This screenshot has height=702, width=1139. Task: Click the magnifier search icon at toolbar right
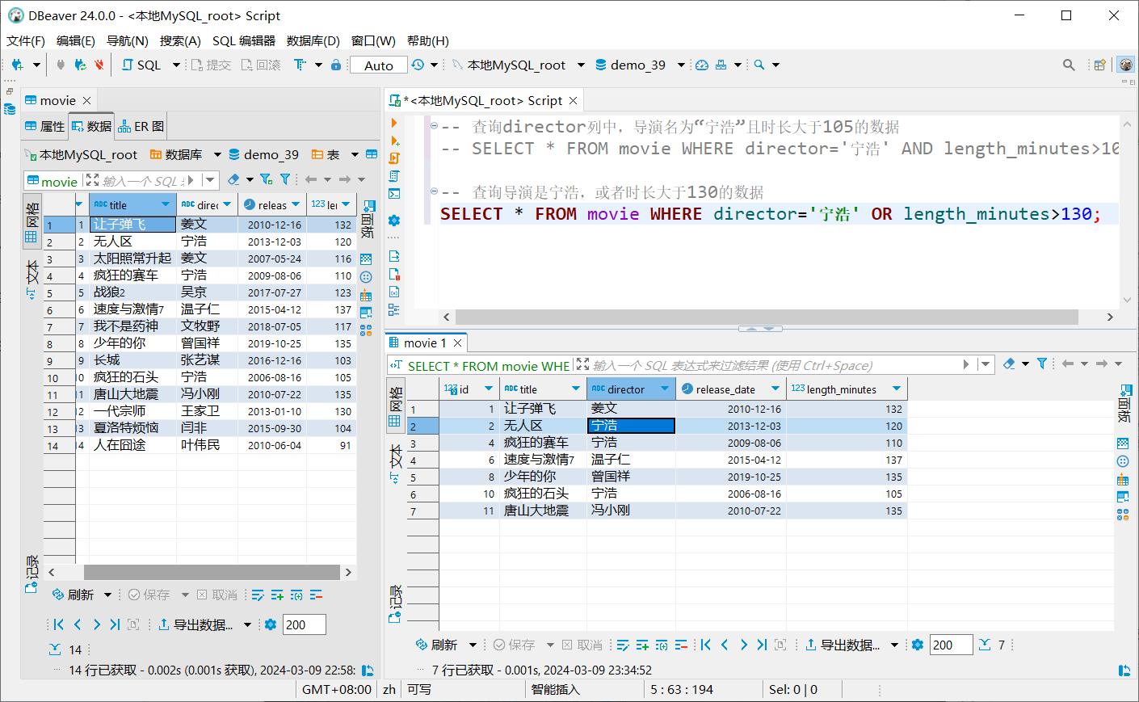coord(1069,65)
